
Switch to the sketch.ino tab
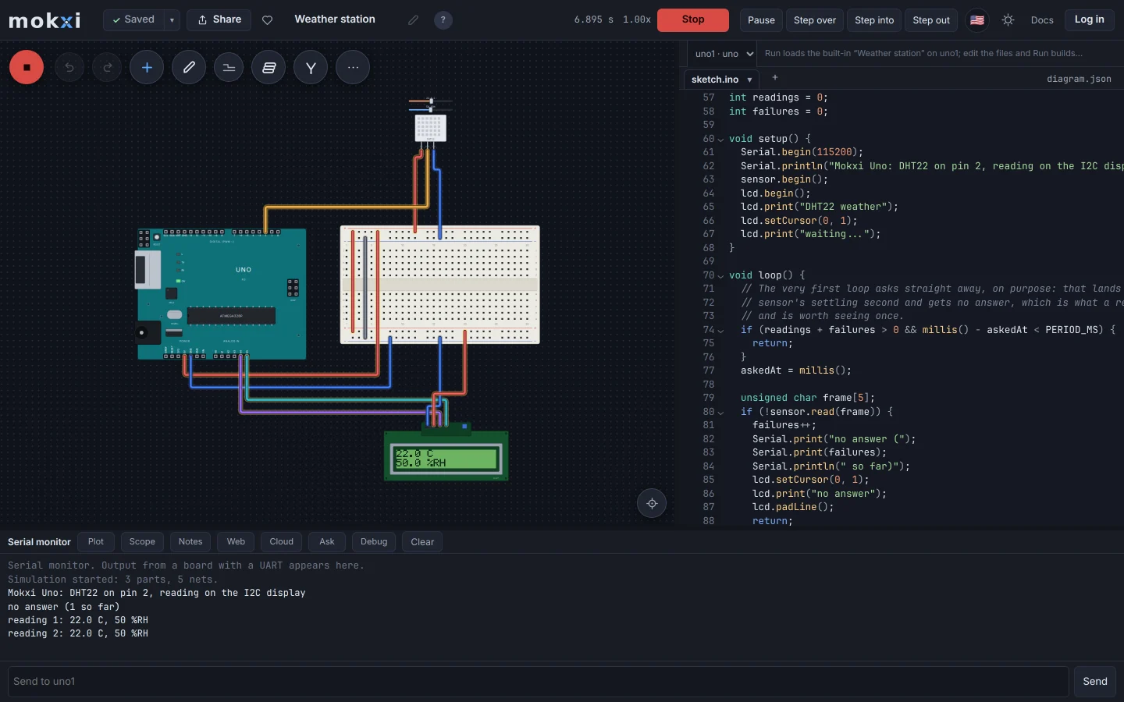coord(715,80)
